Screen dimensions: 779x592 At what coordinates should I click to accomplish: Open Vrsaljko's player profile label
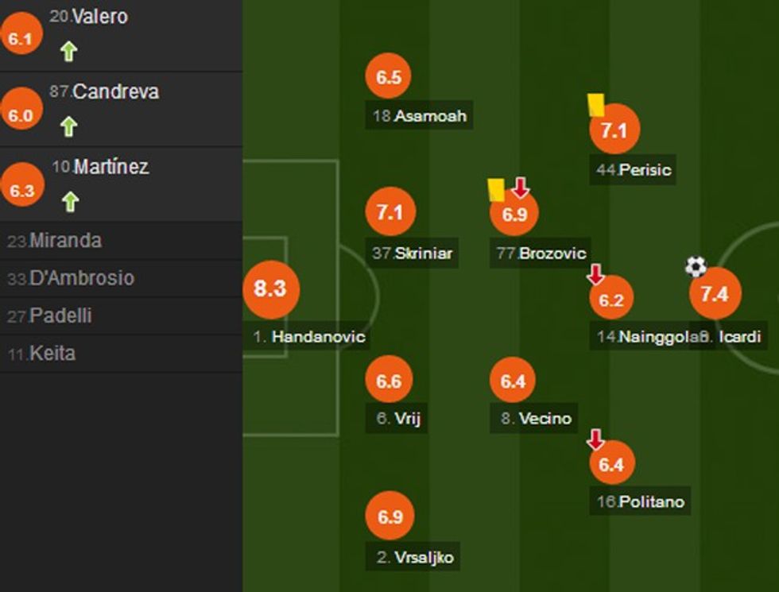(412, 557)
